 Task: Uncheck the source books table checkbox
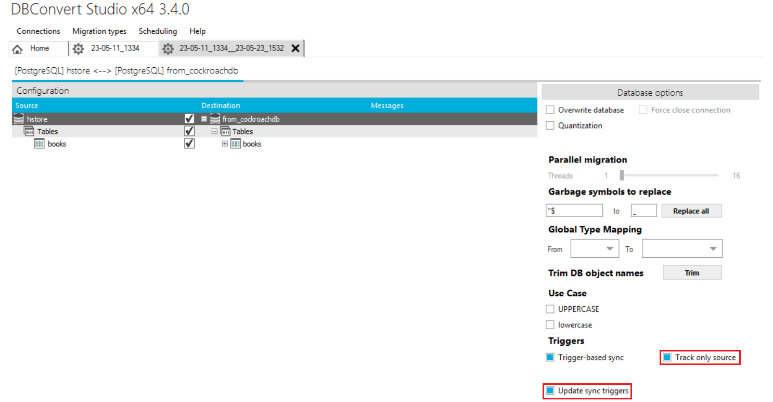pyautogui.click(x=189, y=144)
